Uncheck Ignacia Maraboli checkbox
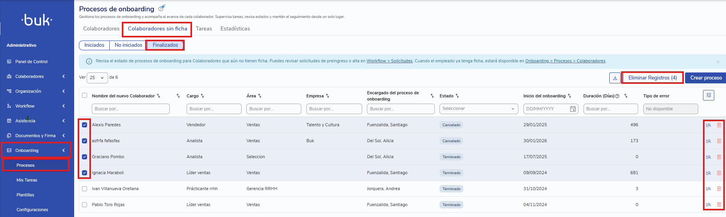Viewport: 726px width, 217px height. (85, 173)
